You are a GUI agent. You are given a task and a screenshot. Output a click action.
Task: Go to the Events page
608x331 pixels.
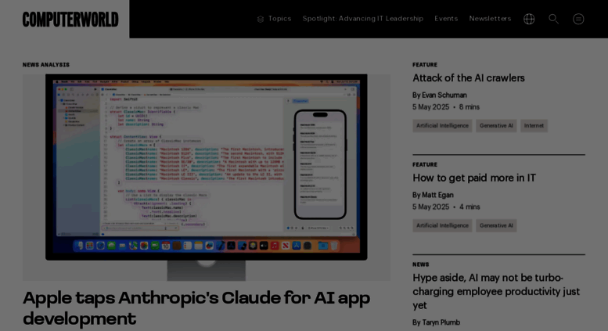(446, 19)
